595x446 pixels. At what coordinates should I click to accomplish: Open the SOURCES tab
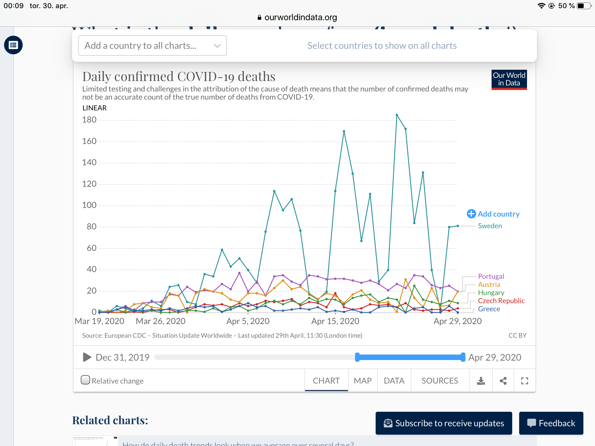pyautogui.click(x=440, y=381)
